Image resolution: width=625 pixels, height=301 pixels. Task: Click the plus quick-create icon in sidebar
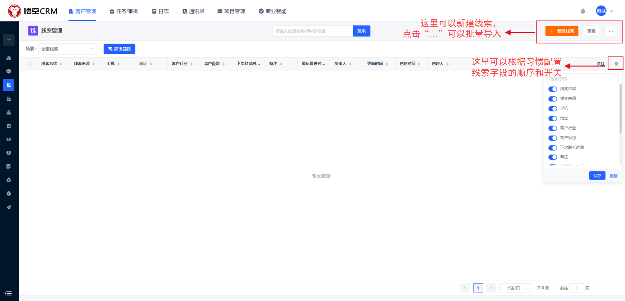click(x=9, y=40)
